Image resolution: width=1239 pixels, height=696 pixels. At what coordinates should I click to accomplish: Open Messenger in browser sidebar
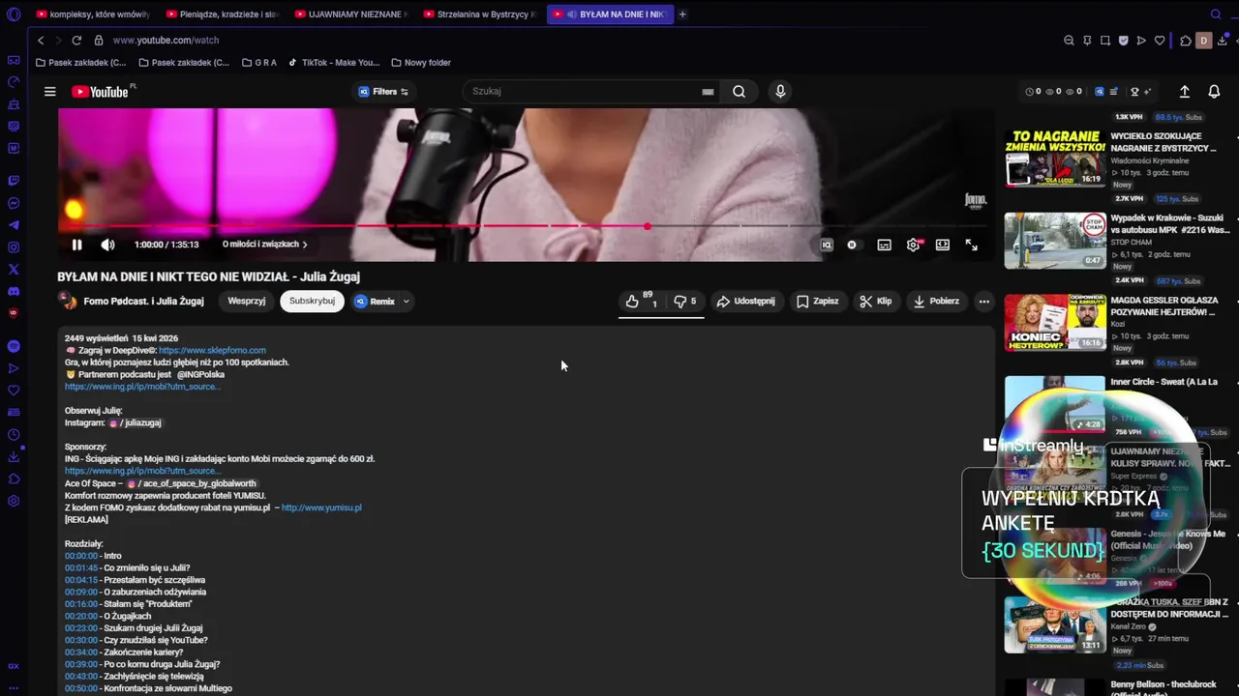pos(14,203)
